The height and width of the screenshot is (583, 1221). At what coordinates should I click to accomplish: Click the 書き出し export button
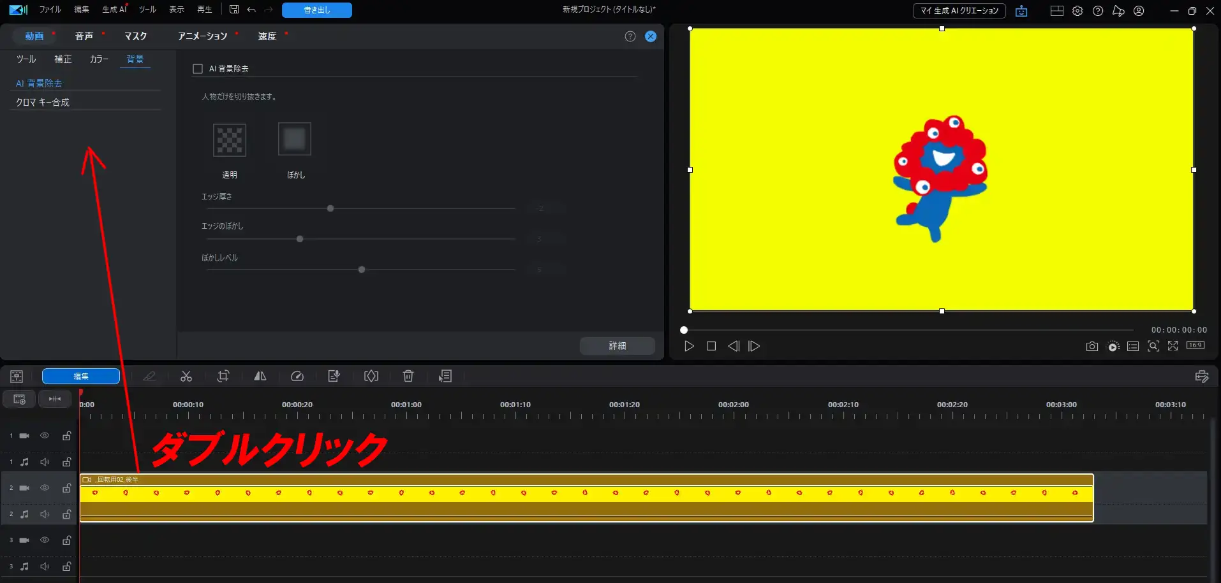click(316, 10)
